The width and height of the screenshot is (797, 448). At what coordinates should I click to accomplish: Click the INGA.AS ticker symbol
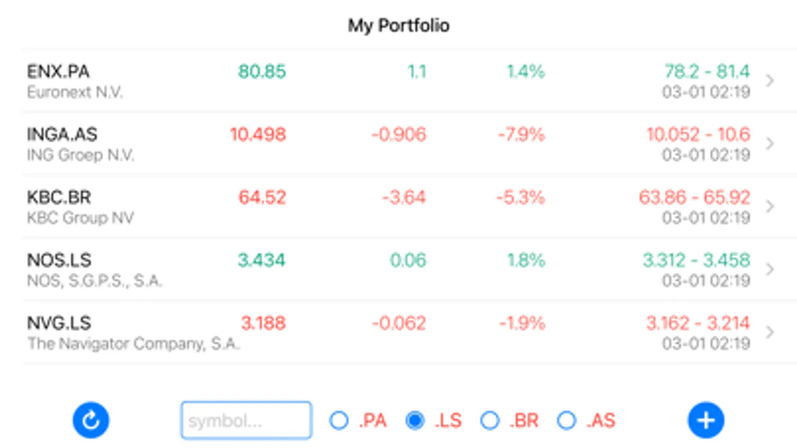click(62, 134)
